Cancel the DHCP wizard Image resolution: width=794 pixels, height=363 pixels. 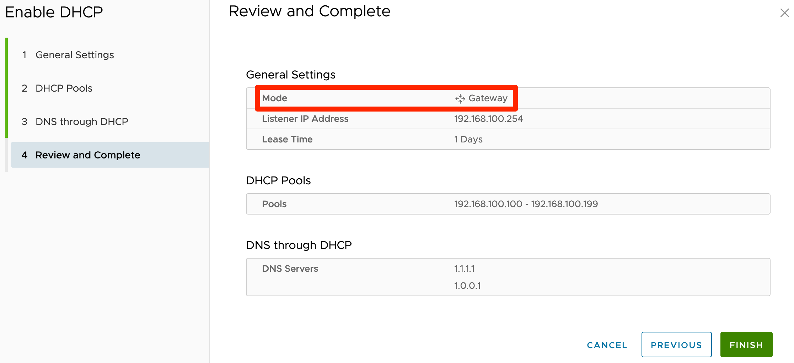(x=607, y=345)
